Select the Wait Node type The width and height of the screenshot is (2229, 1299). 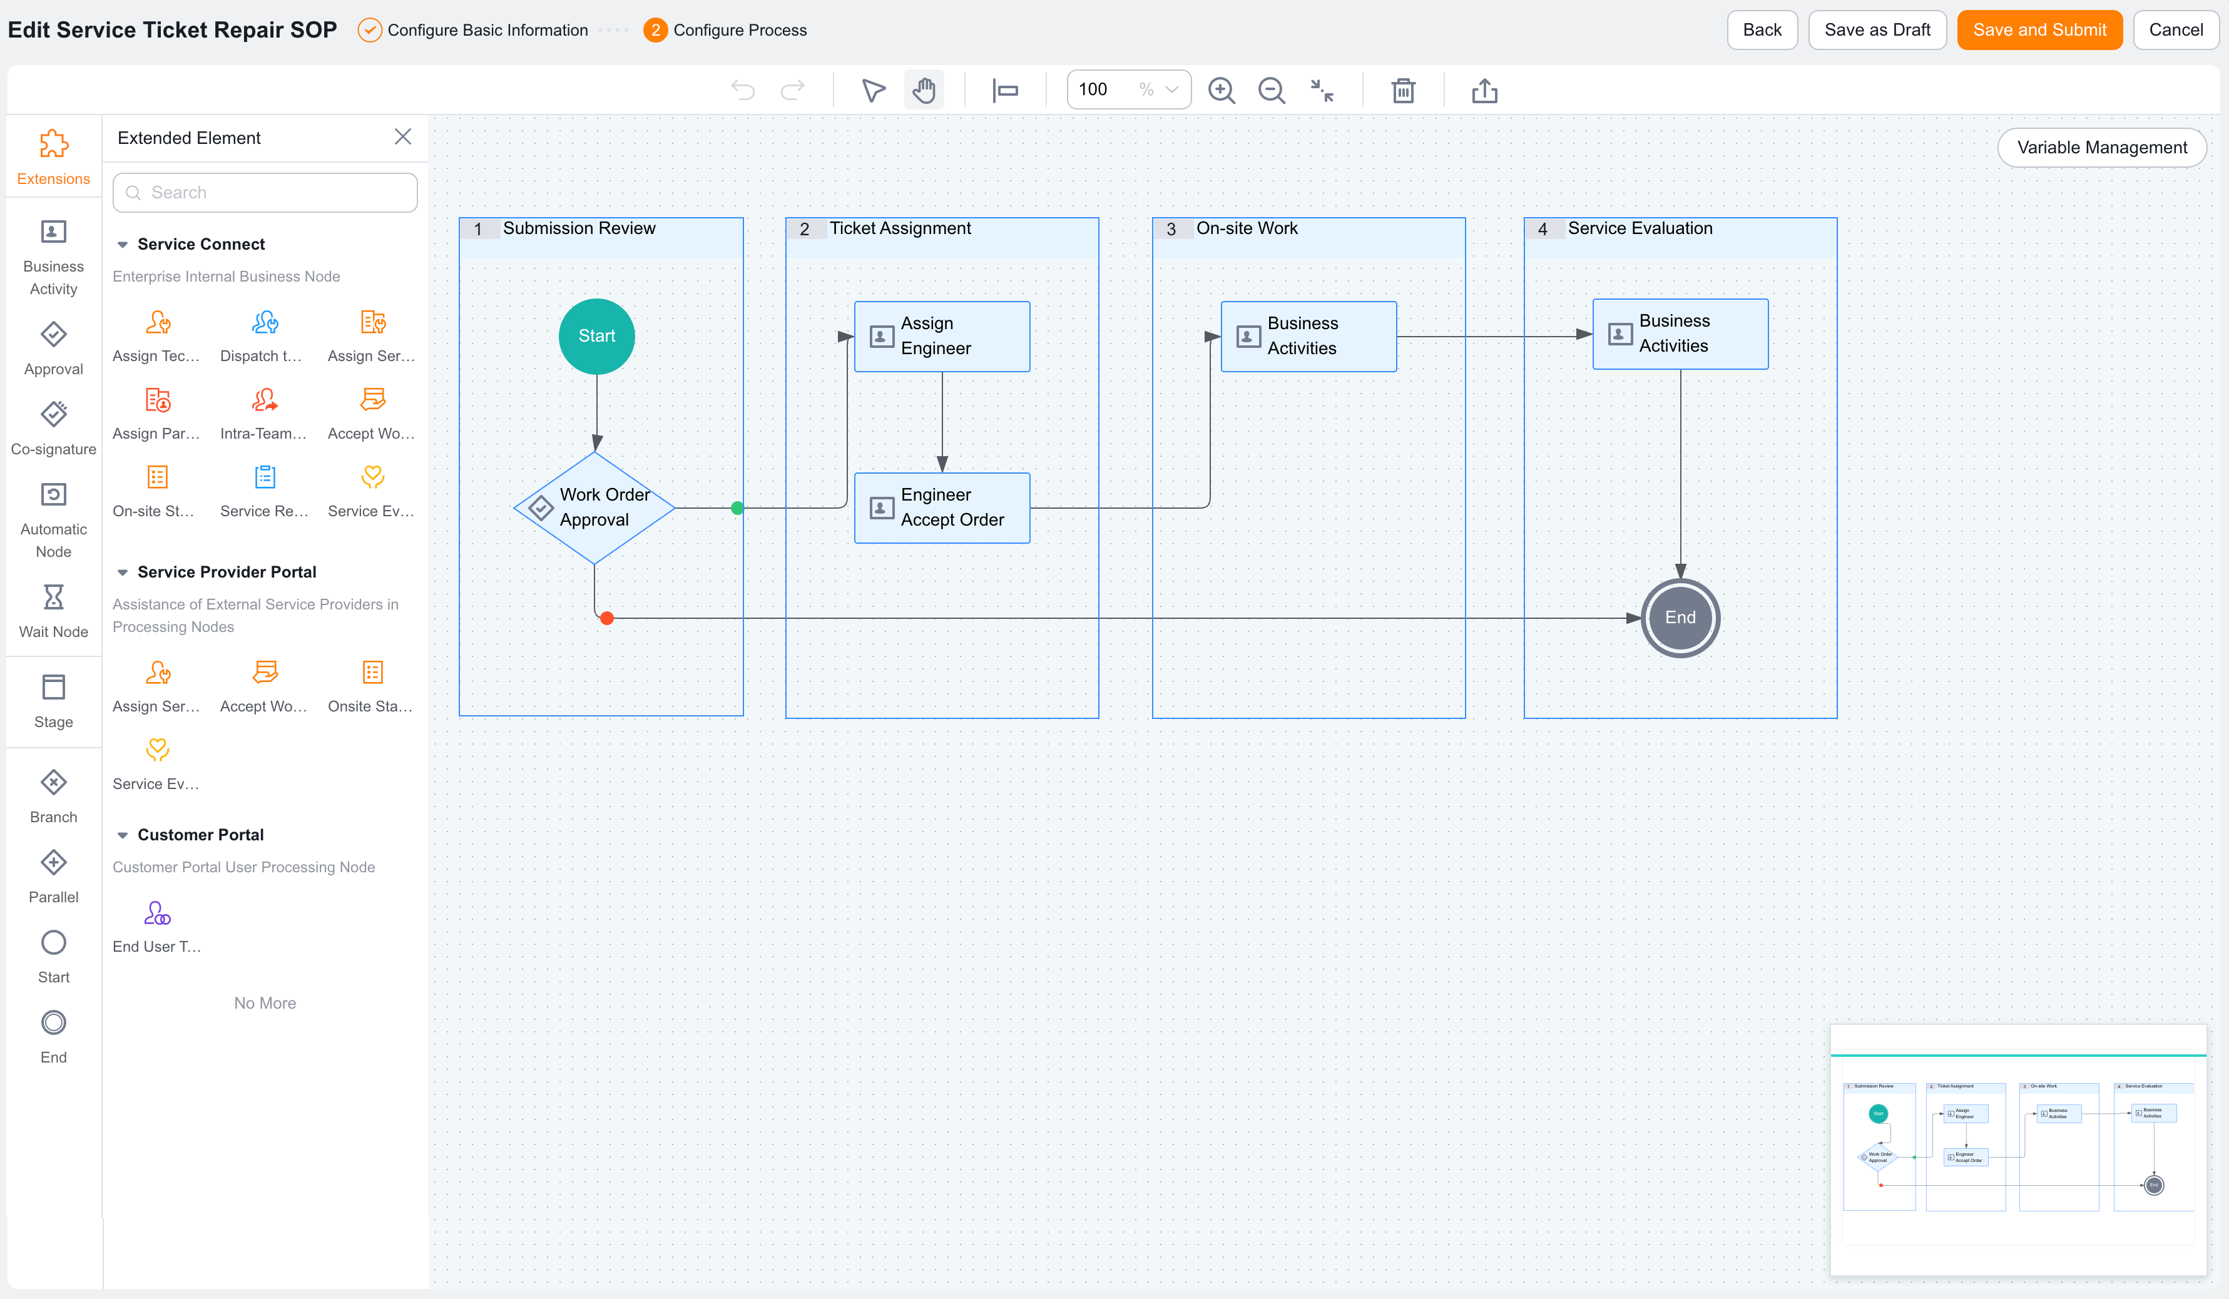point(54,611)
